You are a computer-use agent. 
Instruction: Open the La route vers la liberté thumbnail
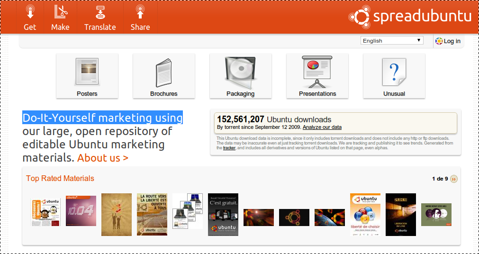[152, 214]
